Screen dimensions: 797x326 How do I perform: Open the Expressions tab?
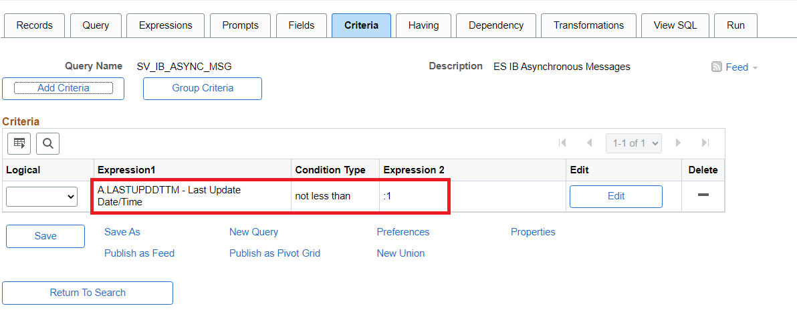pos(165,25)
